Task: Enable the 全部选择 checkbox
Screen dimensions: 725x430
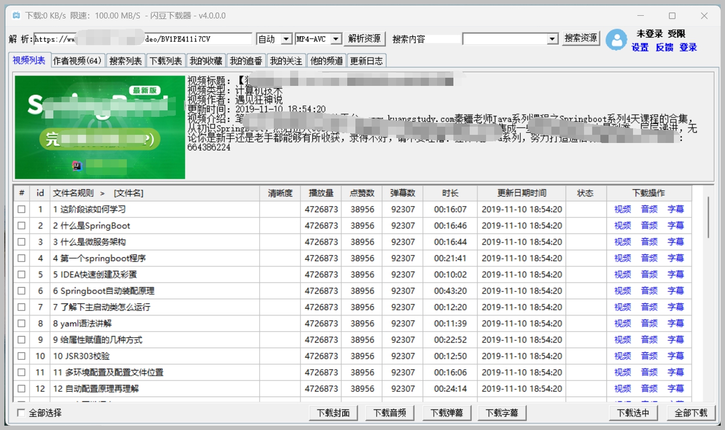Action: tap(21, 413)
